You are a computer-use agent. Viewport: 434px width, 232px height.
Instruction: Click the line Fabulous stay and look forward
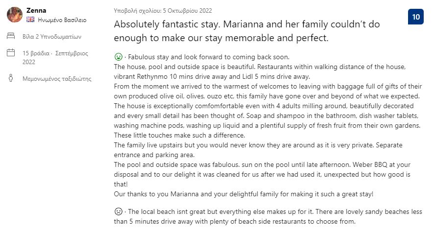[x=208, y=56]
